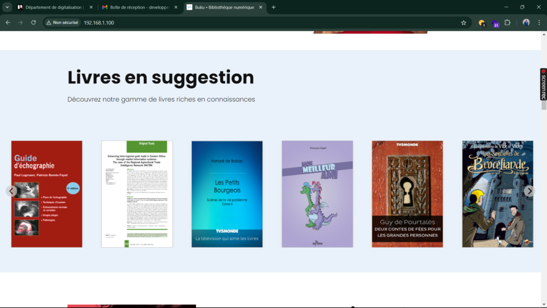Image resolution: width=547 pixels, height=308 pixels.
Task: Close the Département de digitalisation tab
Action: point(91,7)
